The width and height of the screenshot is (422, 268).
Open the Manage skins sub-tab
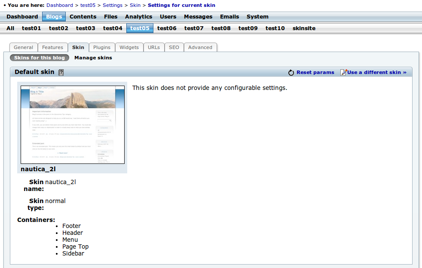click(x=93, y=58)
